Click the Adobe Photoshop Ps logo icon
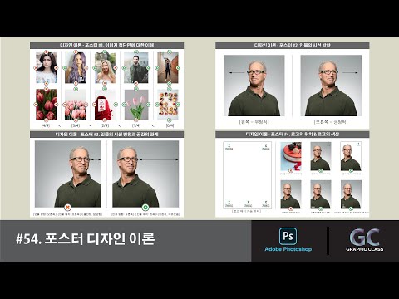This screenshot has width=399, height=299. pyautogui.click(x=288, y=236)
